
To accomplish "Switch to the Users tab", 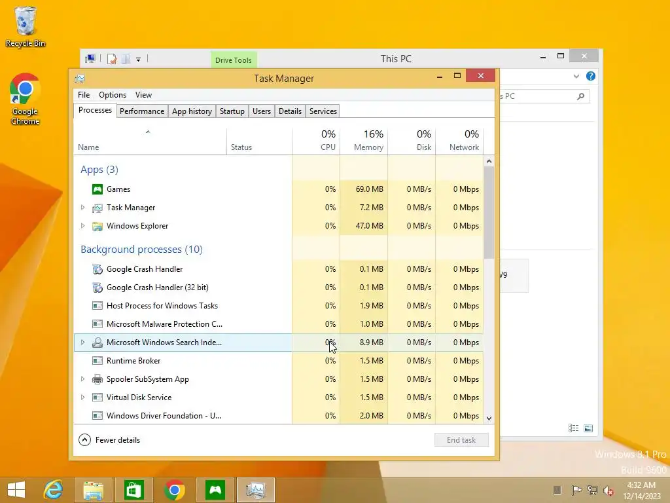I will pyautogui.click(x=262, y=111).
